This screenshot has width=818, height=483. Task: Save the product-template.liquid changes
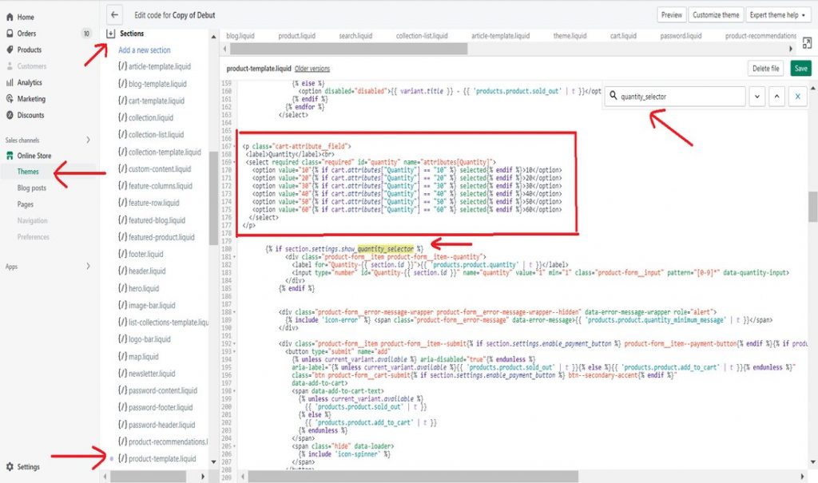pos(800,68)
